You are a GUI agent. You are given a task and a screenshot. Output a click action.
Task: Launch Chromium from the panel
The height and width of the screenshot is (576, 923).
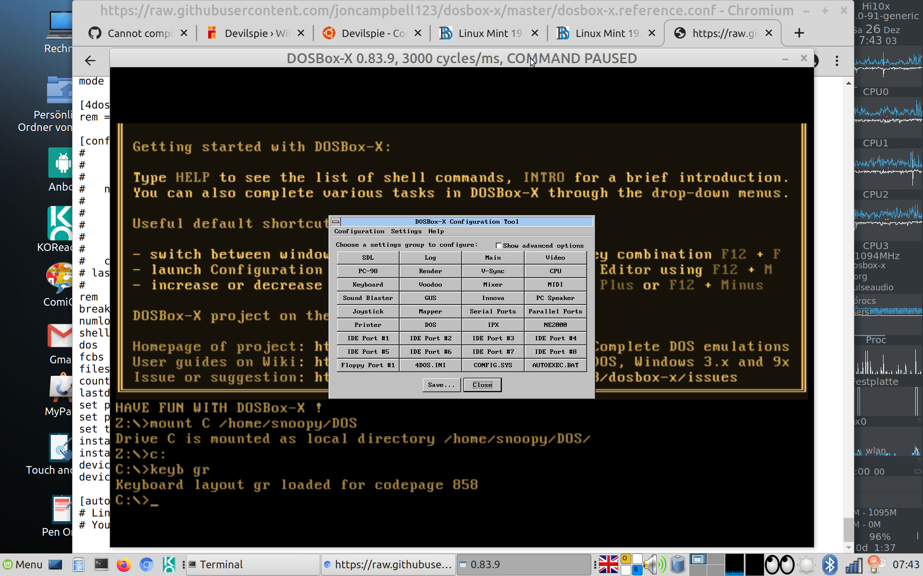tap(147, 564)
